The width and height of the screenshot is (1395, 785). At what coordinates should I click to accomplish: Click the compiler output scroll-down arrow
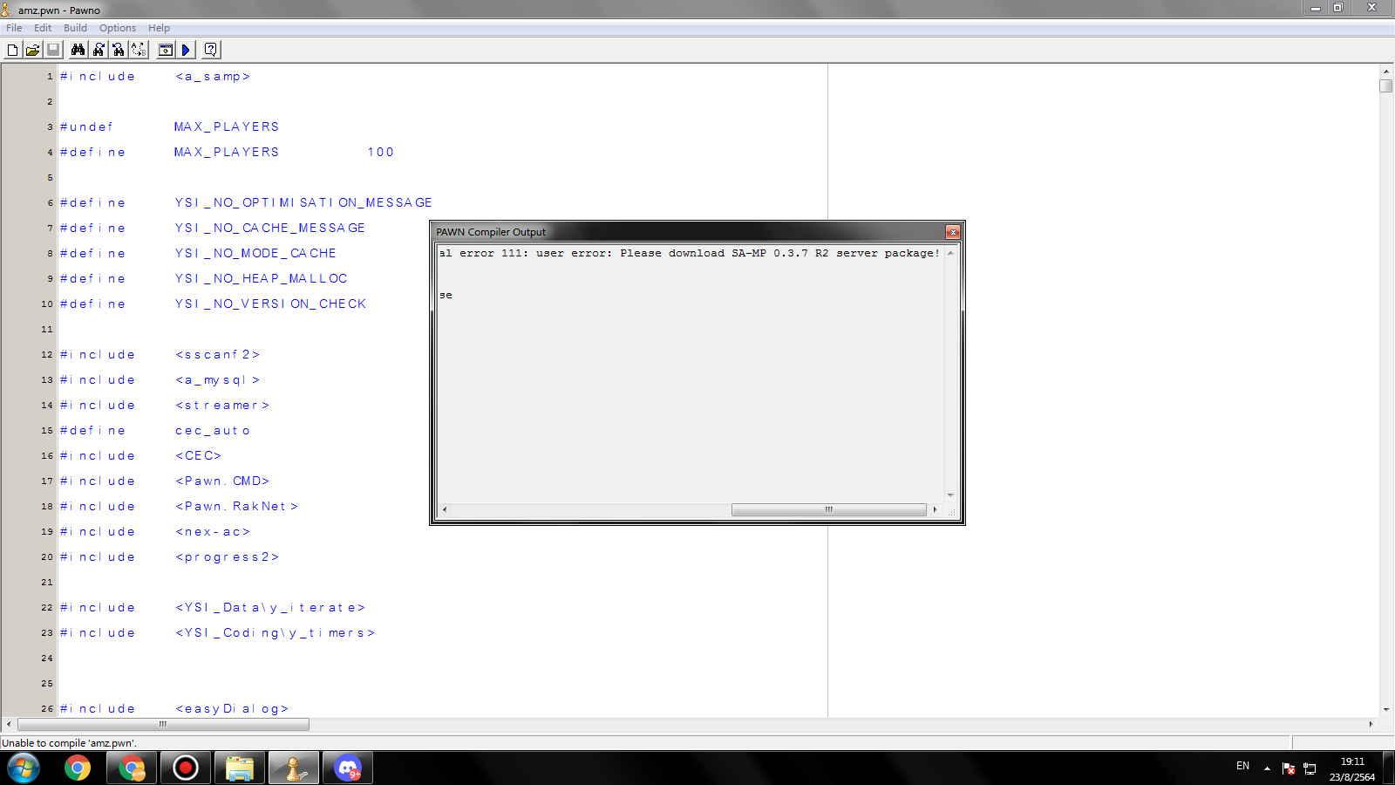click(x=950, y=495)
